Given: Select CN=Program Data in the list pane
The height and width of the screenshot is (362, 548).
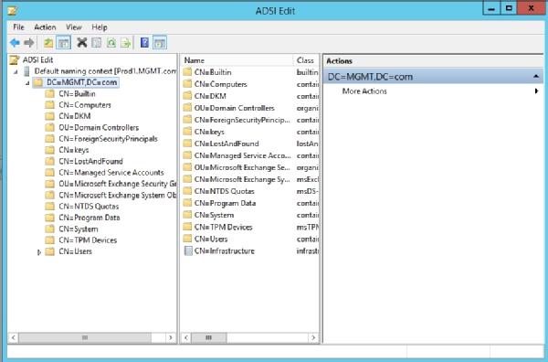Looking at the screenshot, I should (x=225, y=203).
